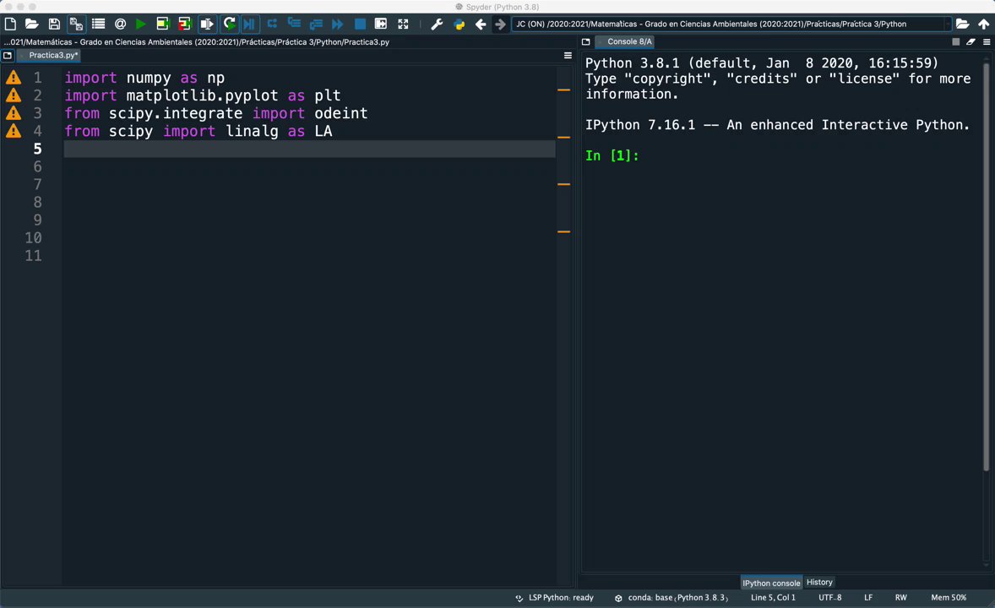The height and width of the screenshot is (608, 995).
Task: Switch to the IPython console tab
Action: point(771,583)
